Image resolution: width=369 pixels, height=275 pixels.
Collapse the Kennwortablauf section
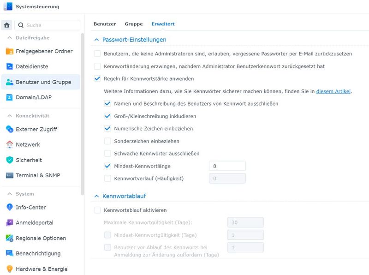(x=96, y=196)
